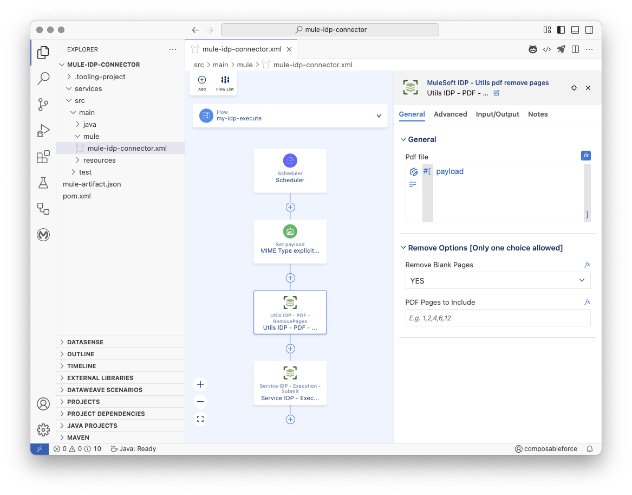This screenshot has height=495, width=632.
Task: Collapse the General section in the properties panel
Action: pyautogui.click(x=403, y=139)
